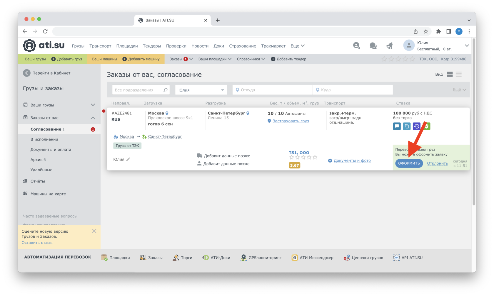The height and width of the screenshot is (296, 494).
Task: Click the Откуда input field
Action: click(x=273, y=90)
